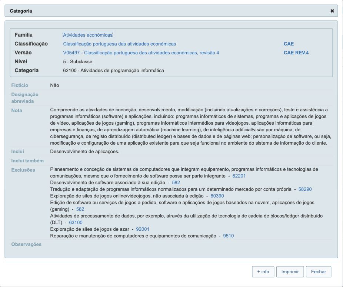Open code 582 after 'associado à sua edição'

tap(176, 183)
